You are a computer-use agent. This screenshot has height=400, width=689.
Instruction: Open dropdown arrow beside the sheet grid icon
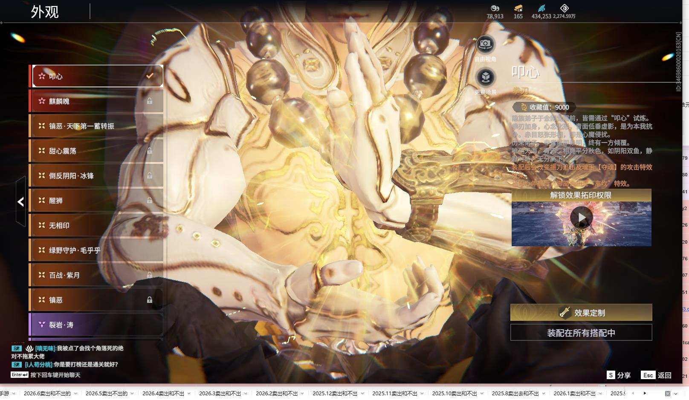676,394
